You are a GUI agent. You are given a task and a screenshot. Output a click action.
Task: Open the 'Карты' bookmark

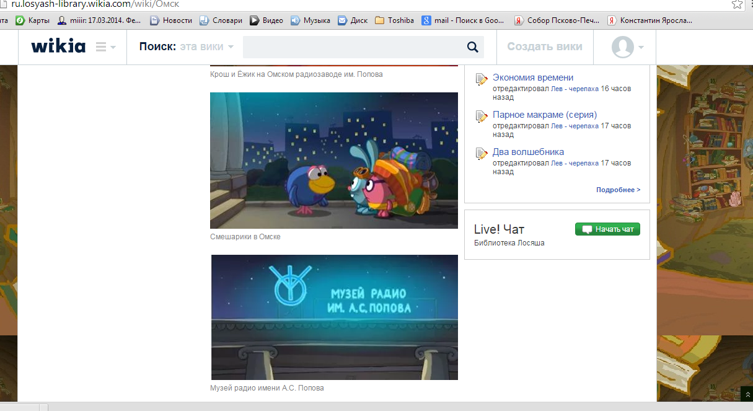[x=33, y=20]
